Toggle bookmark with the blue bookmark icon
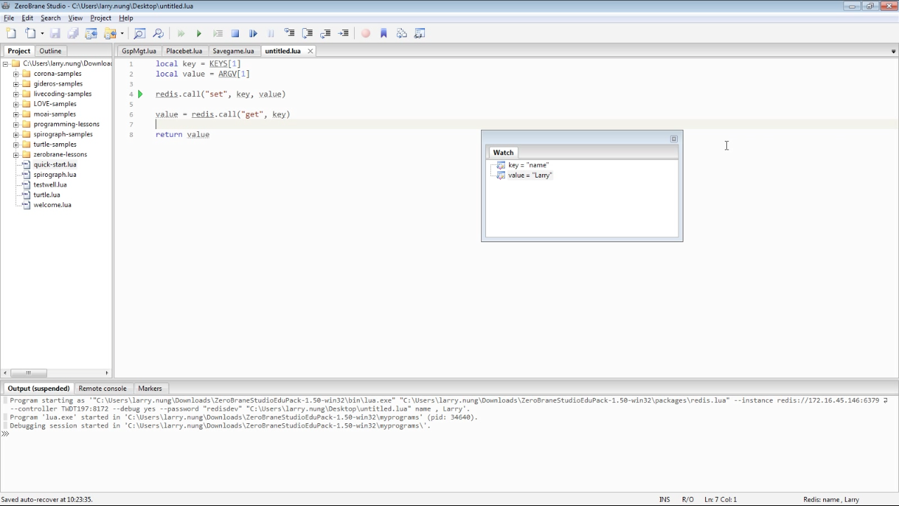 [x=383, y=33]
